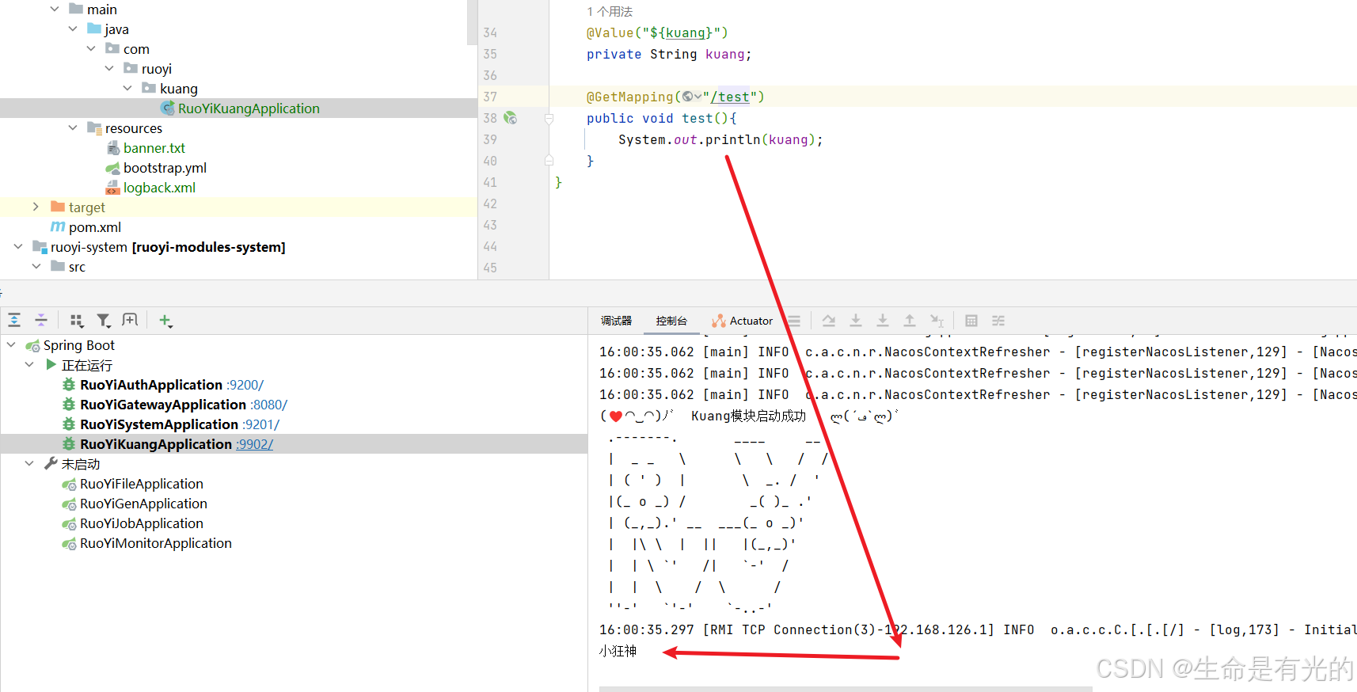Screen dimensions: 1357x692
Task: Click the Expand All icon in Services toolbar
Action: (x=14, y=320)
